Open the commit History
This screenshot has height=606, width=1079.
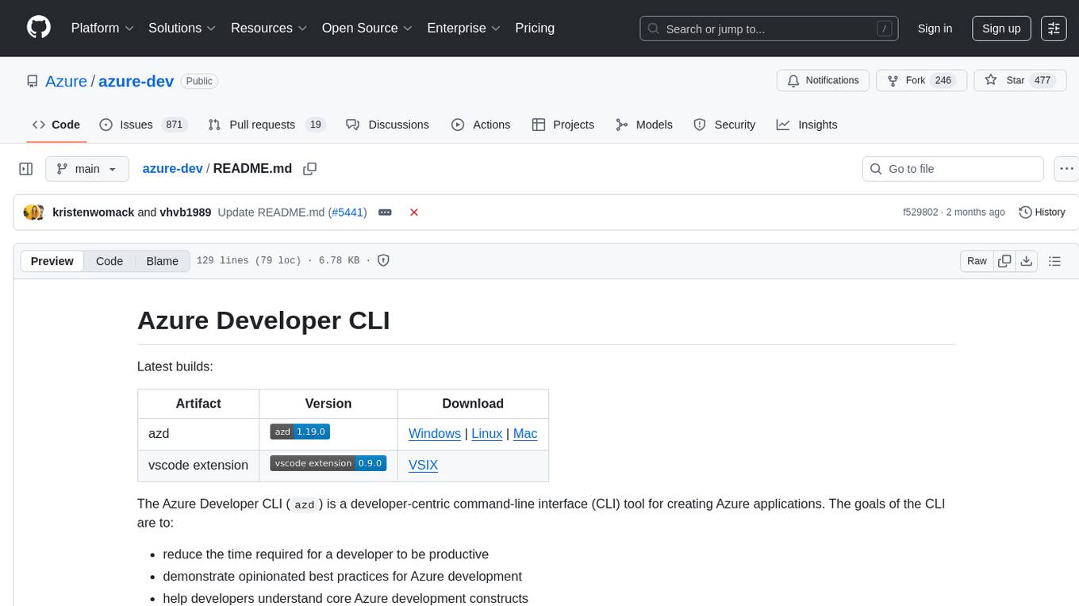(1042, 213)
